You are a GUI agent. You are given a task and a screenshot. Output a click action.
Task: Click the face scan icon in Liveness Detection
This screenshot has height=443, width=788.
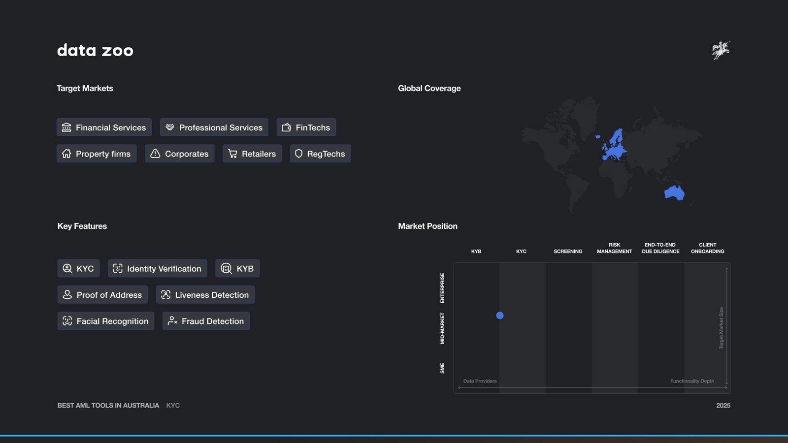(x=166, y=294)
